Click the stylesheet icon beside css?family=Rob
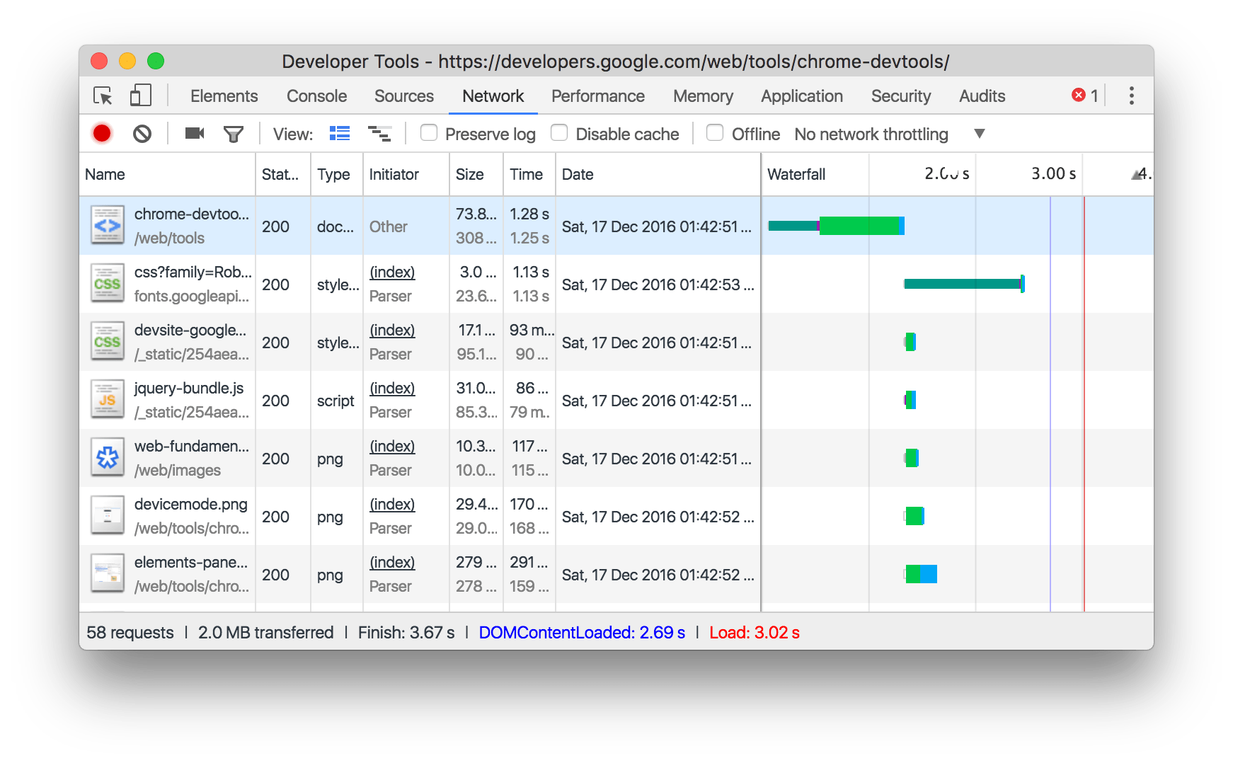The width and height of the screenshot is (1233, 763). 107,284
